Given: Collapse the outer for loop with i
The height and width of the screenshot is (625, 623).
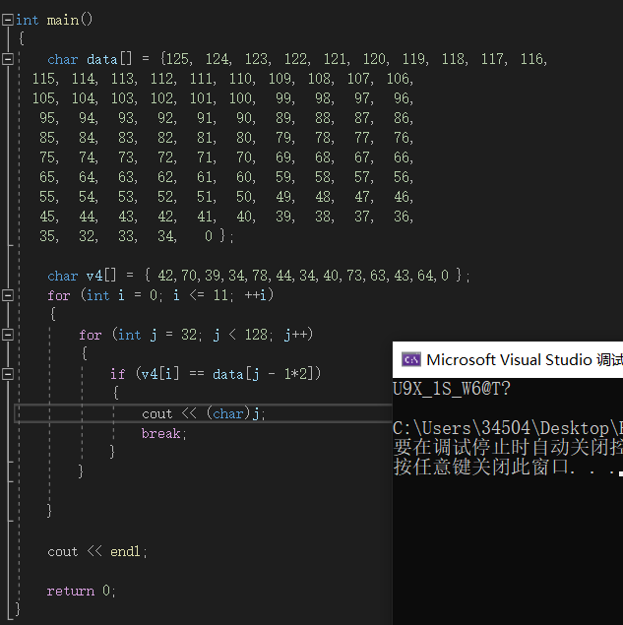Looking at the screenshot, I should tap(8, 295).
